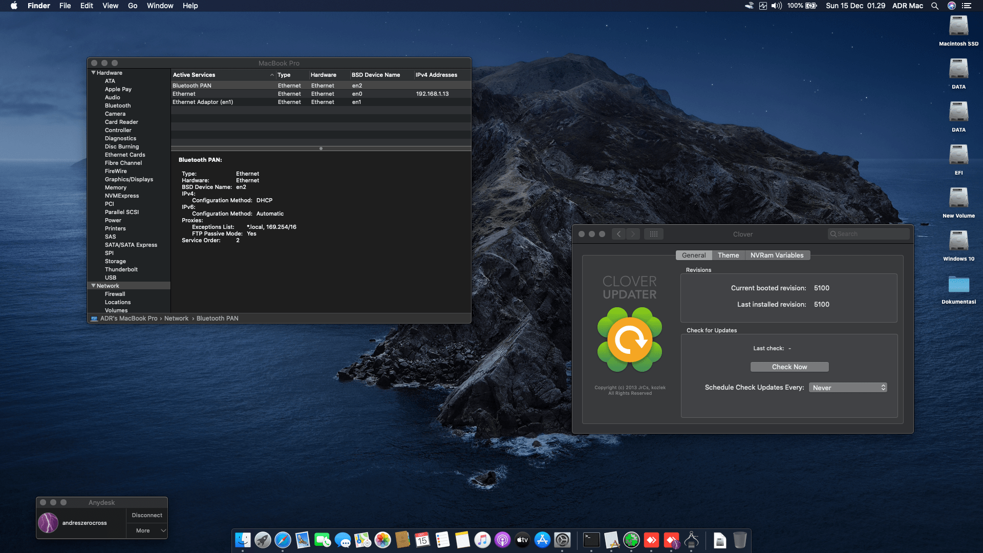Open FaceTime from the dock
This screenshot has width=983, height=553.
pos(323,540)
